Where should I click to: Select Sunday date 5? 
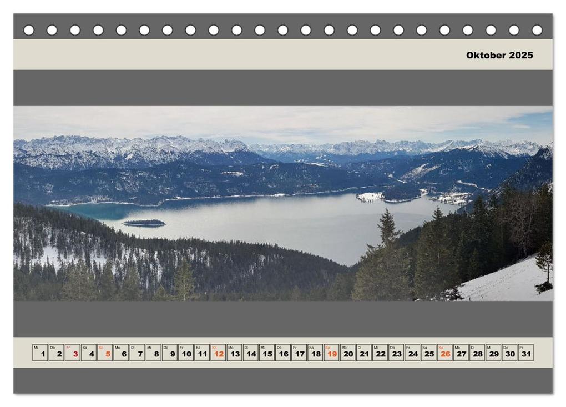[105, 353]
